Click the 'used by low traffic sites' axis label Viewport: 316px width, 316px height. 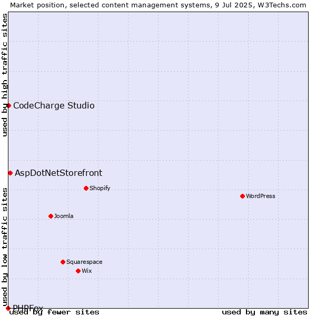[5, 248]
